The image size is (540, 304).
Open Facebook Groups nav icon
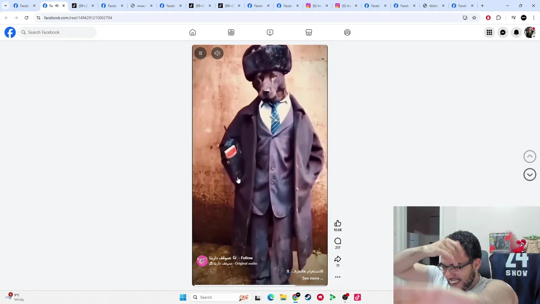[x=347, y=33]
